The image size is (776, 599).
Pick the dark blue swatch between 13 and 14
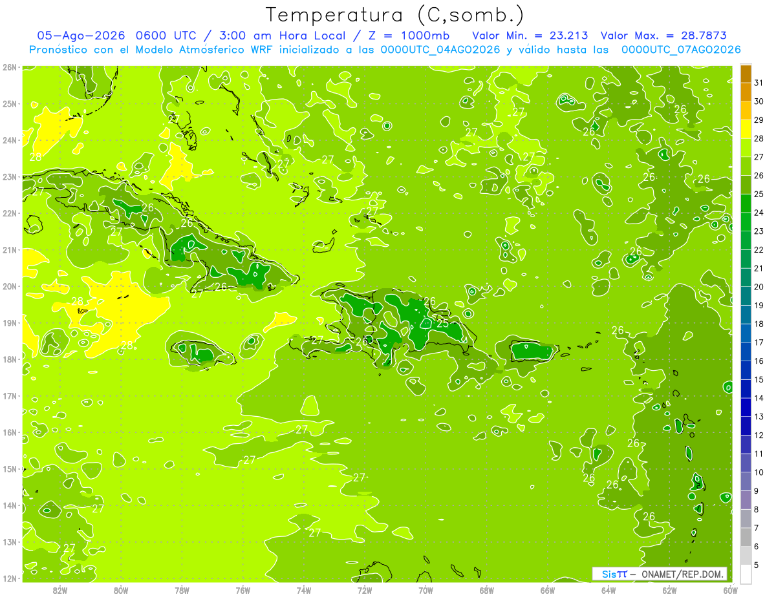(746, 407)
